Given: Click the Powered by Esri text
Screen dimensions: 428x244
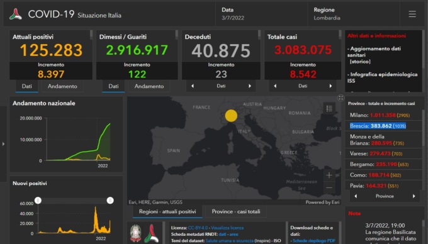Looking at the screenshot, I should click(322, 202).
